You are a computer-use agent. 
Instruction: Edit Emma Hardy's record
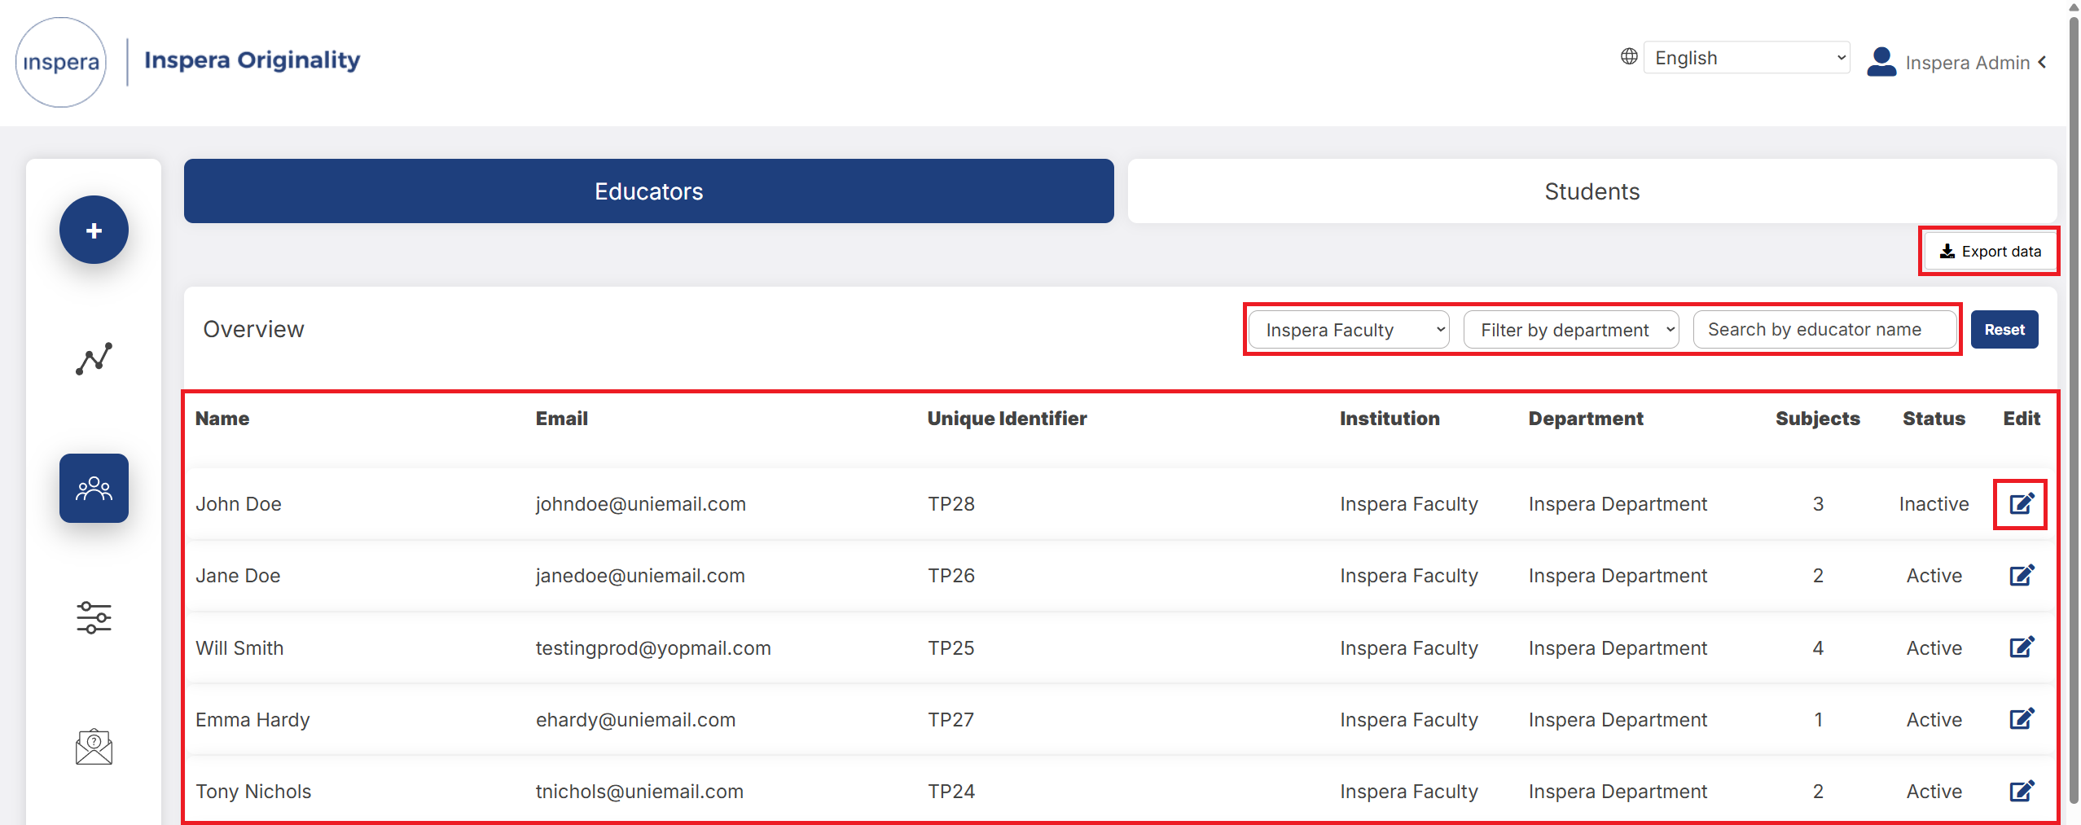2022,719
